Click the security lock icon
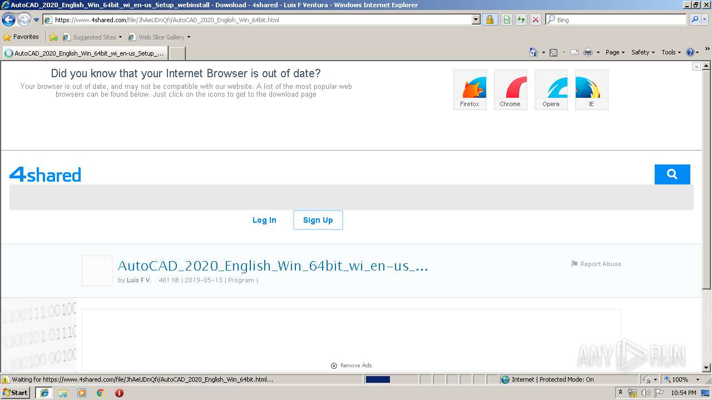712x400 pixels. (489, 20)
